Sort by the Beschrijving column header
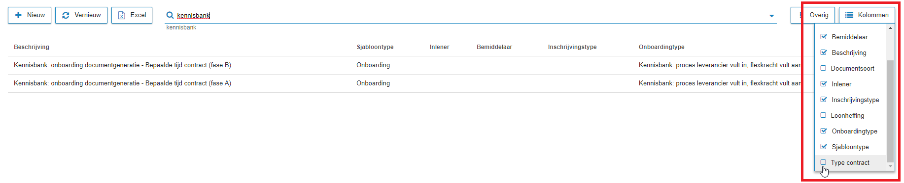 pos(32,47)
